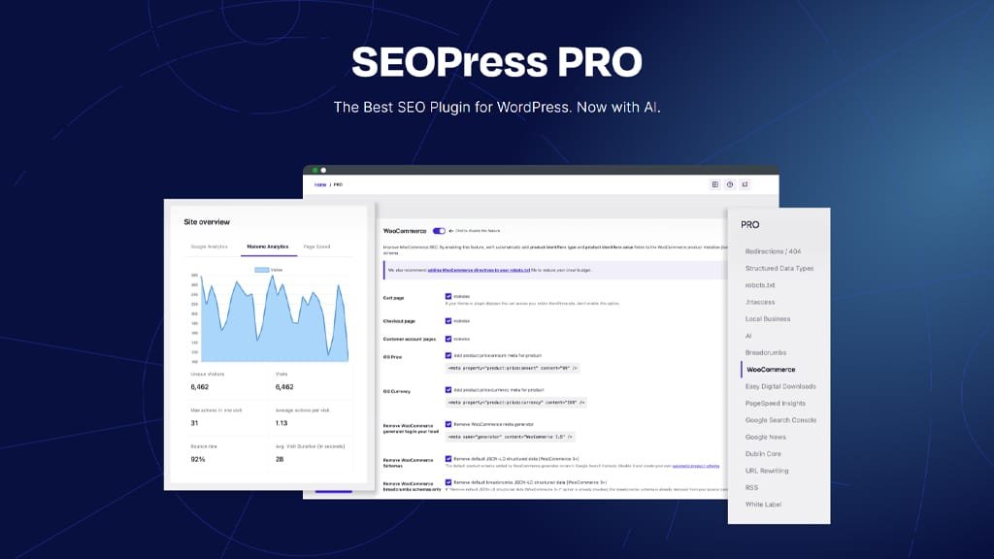Open Dublin Core settings
The image size is (994, 559).
point(763,454)
